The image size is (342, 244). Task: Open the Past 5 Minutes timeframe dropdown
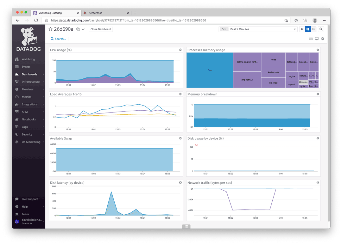[258, 29]
